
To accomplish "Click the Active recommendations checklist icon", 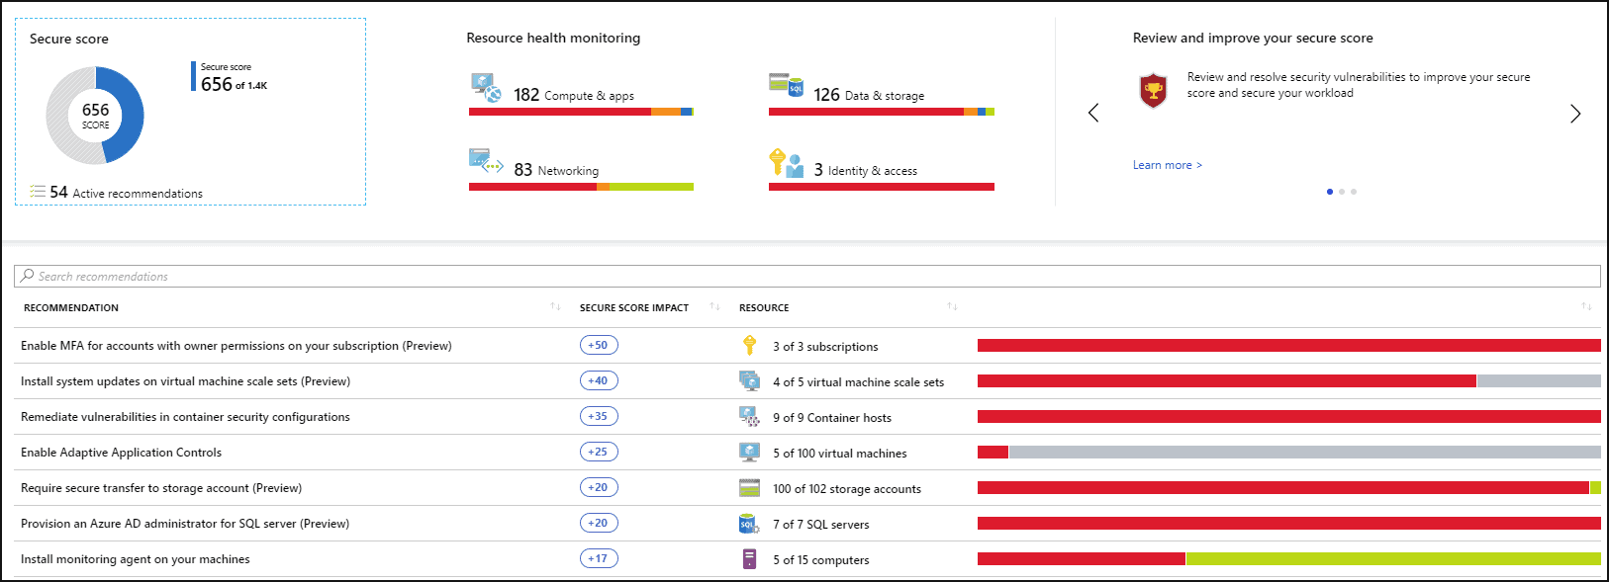I will [x=38, y=192].
